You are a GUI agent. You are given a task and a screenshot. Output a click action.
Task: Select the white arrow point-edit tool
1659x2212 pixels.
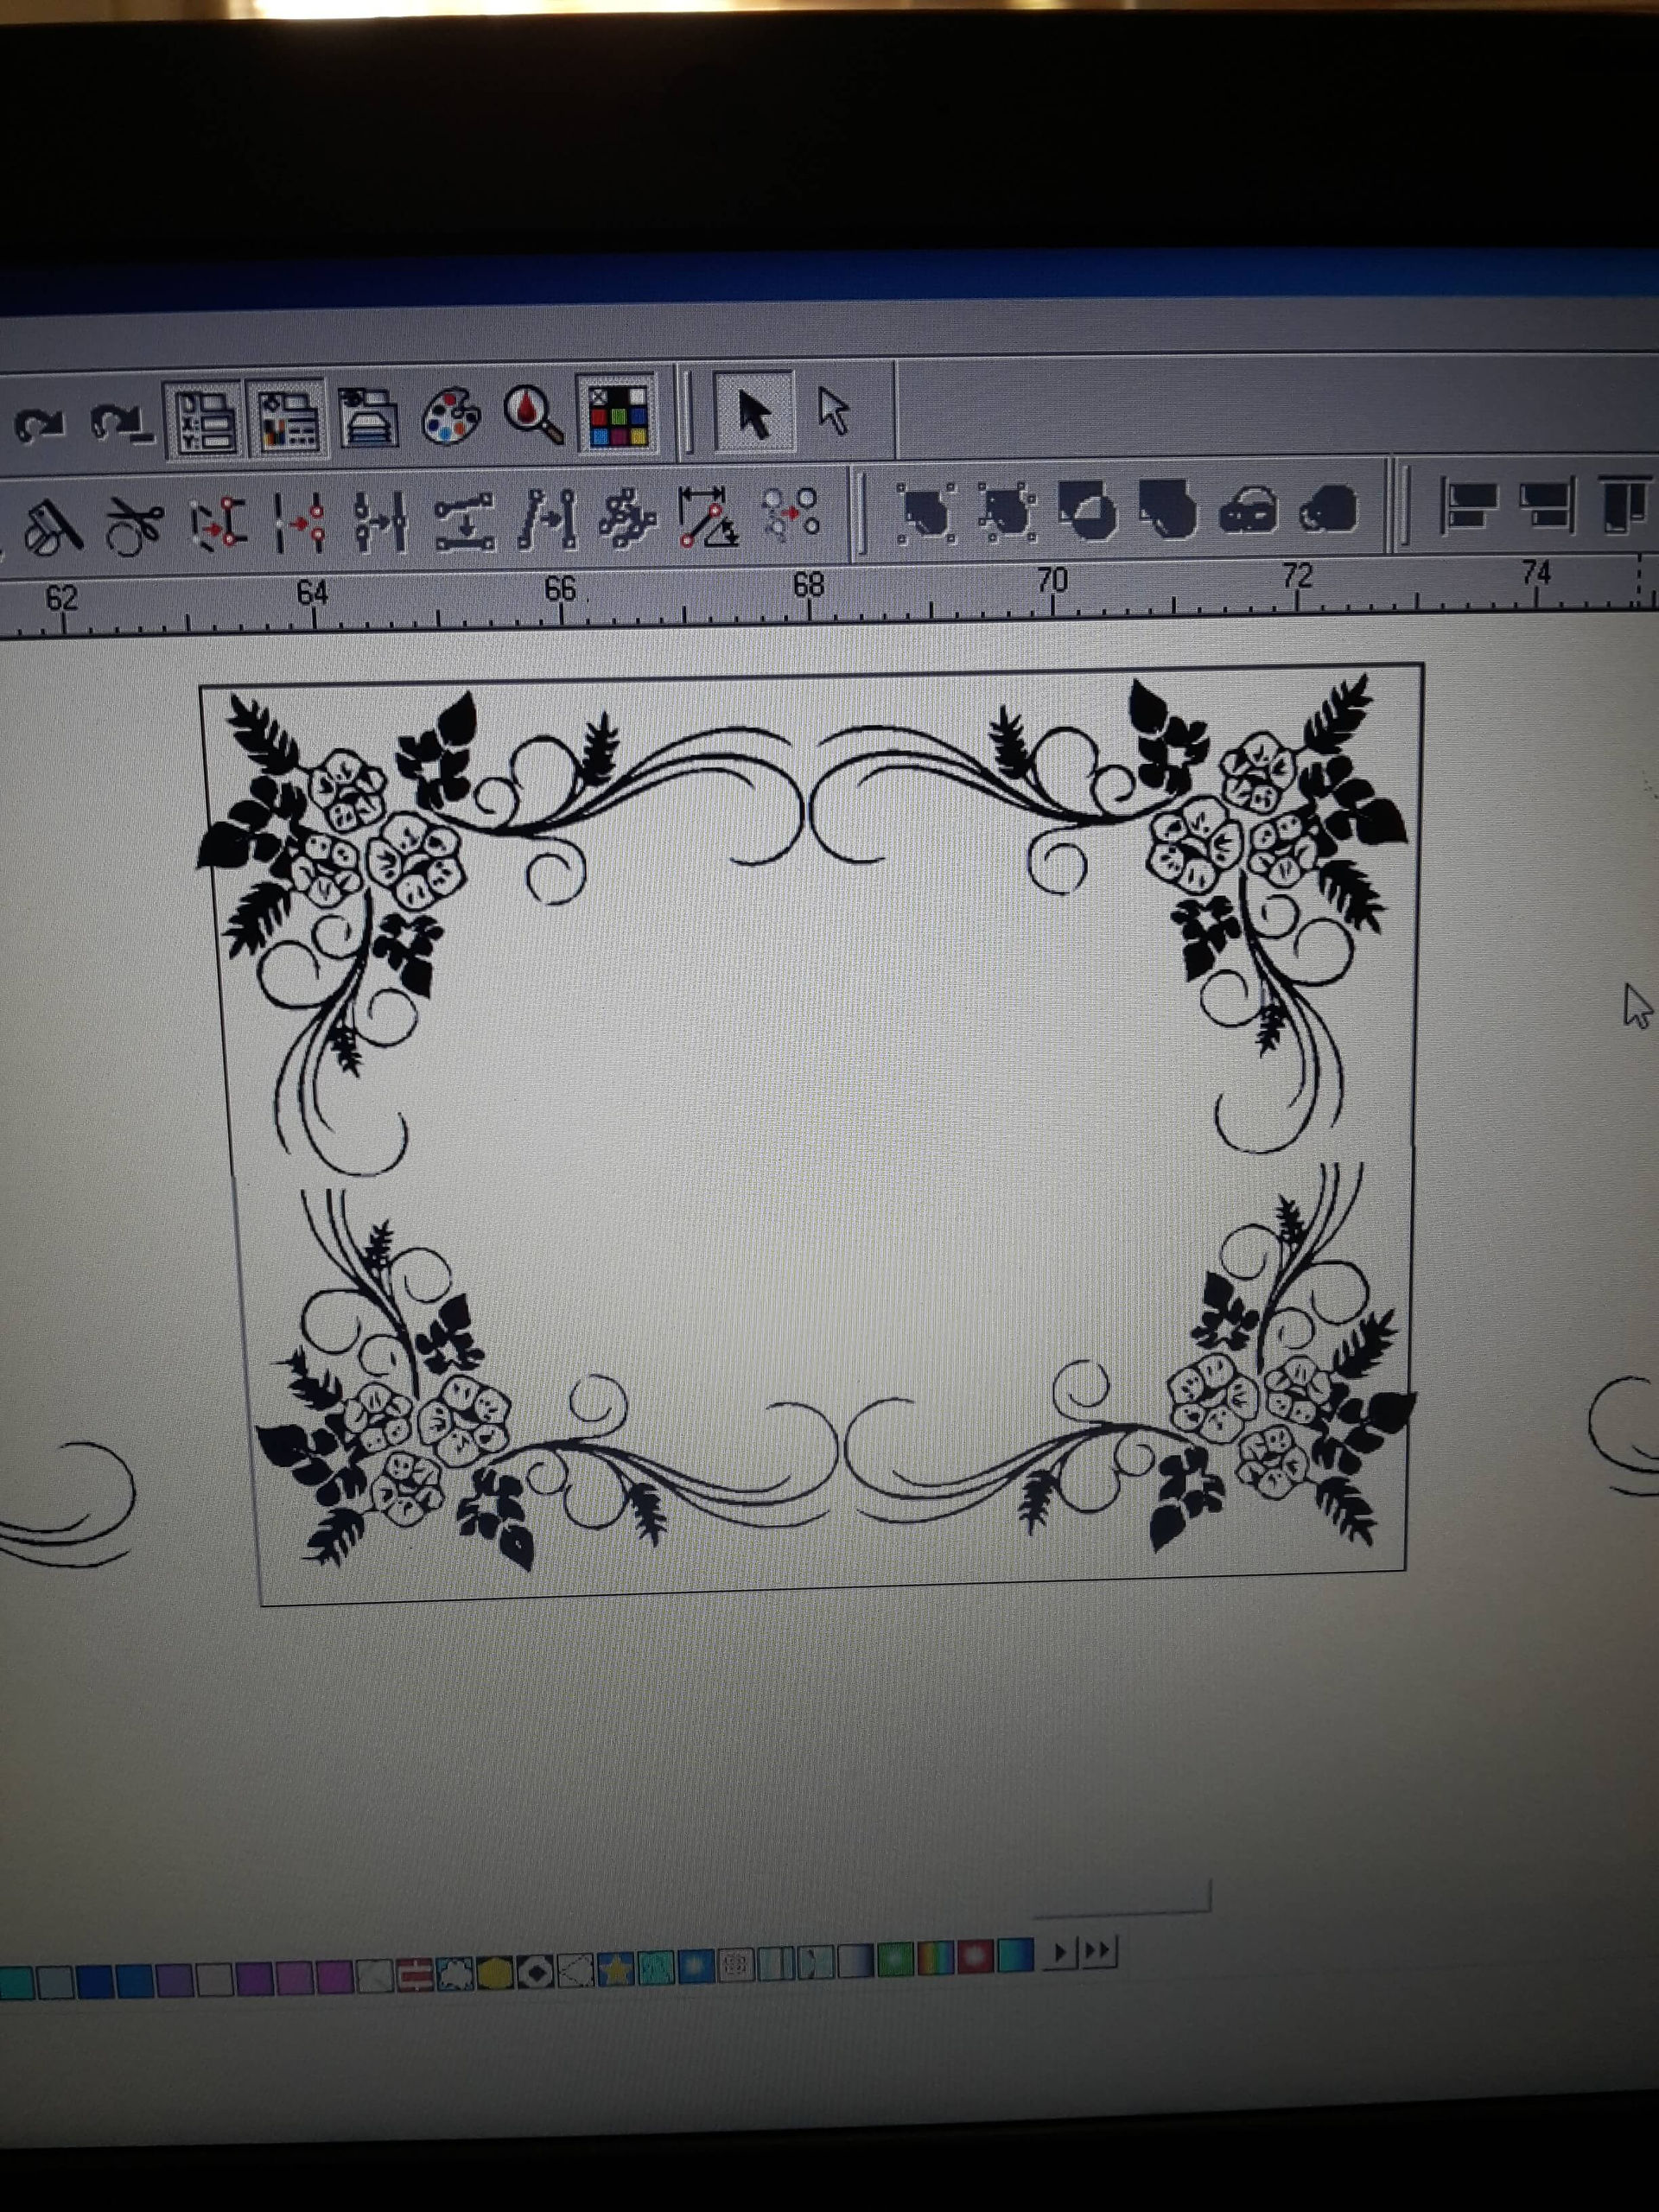click(x=834, y=411)
